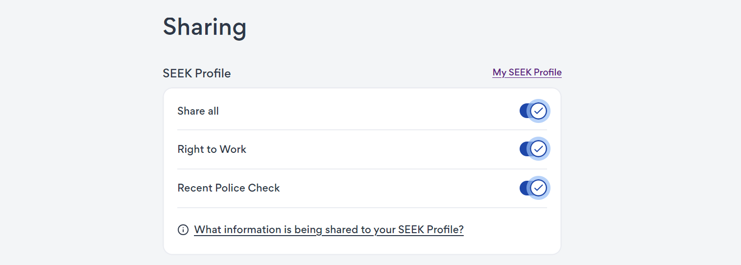This screenshot has height=265, width=741.
Task: Click the info icon beside SEEK Profile question
Action: pos(183,230)
